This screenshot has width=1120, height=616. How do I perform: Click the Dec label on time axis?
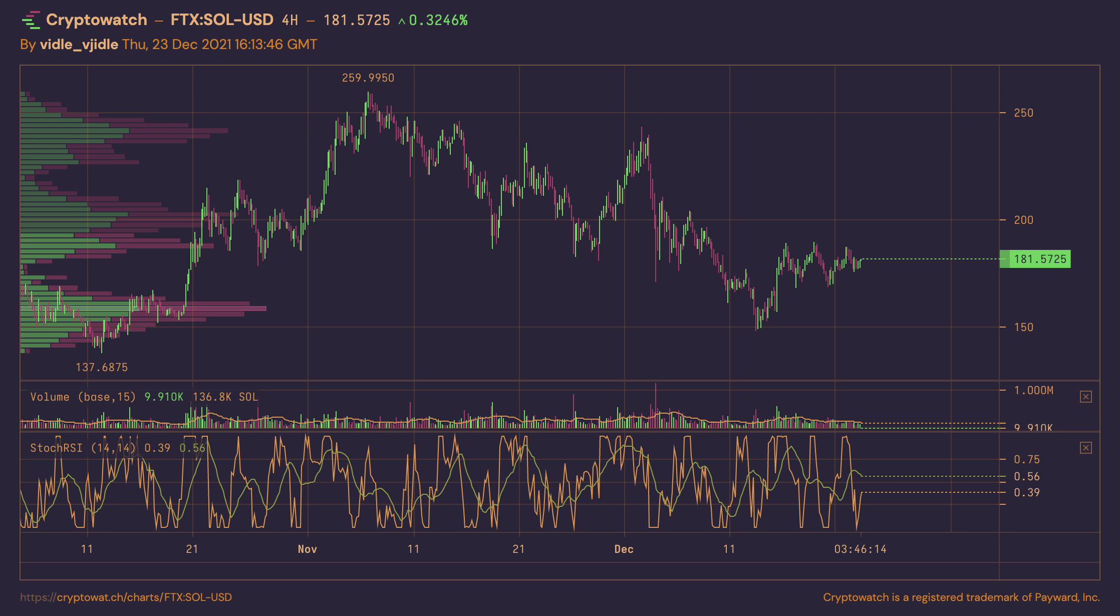click(x=624, y=549)
